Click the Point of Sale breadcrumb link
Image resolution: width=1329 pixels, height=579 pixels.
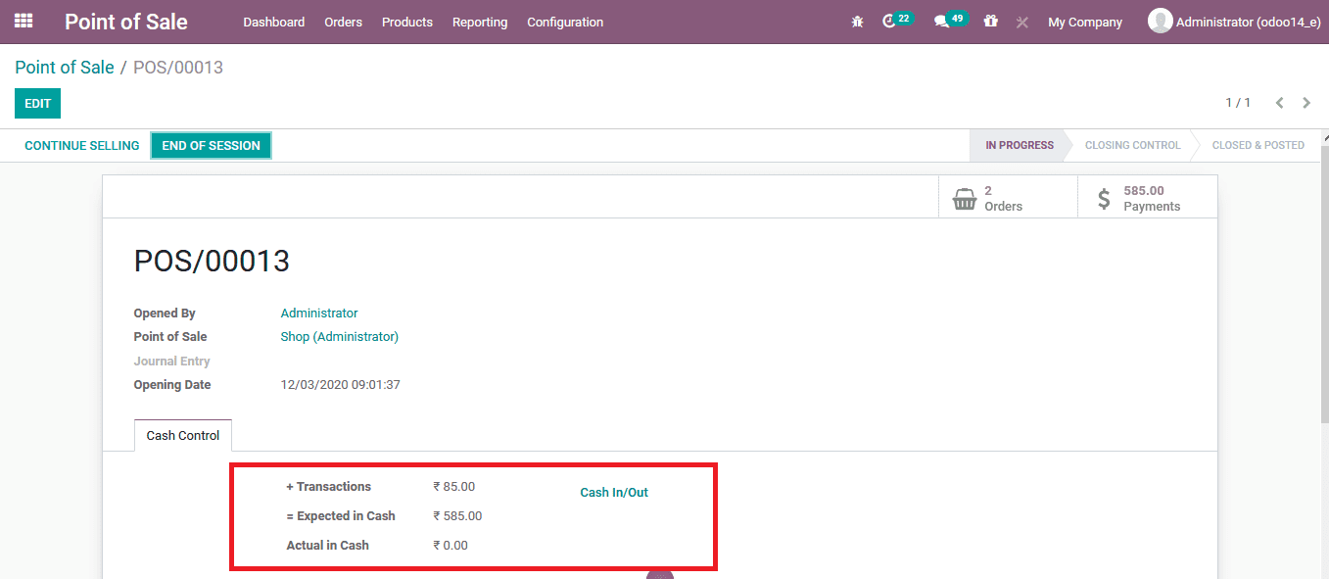[x=65, y=68]
